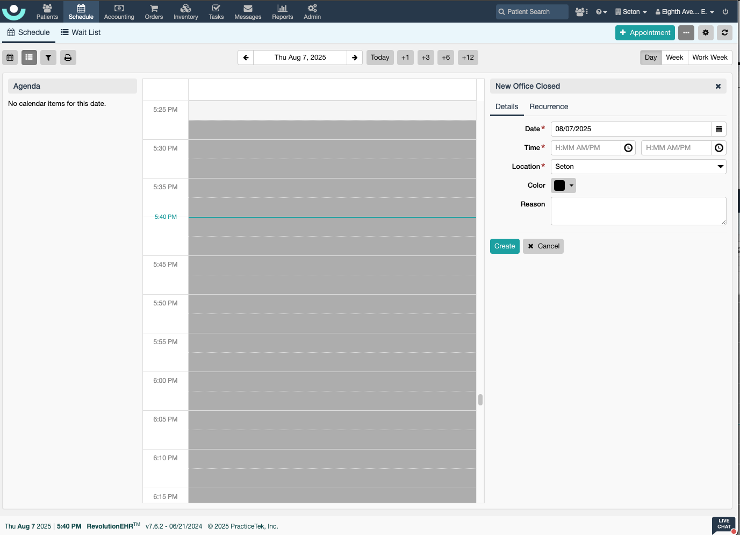Expand the help menu dropdown

[x=601, y=12]
